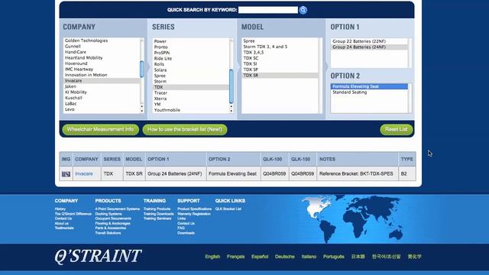Screen dimensions: 489x275
Task: Choose Pronto series
Action: pyautogui.click(x=161, y=47)
